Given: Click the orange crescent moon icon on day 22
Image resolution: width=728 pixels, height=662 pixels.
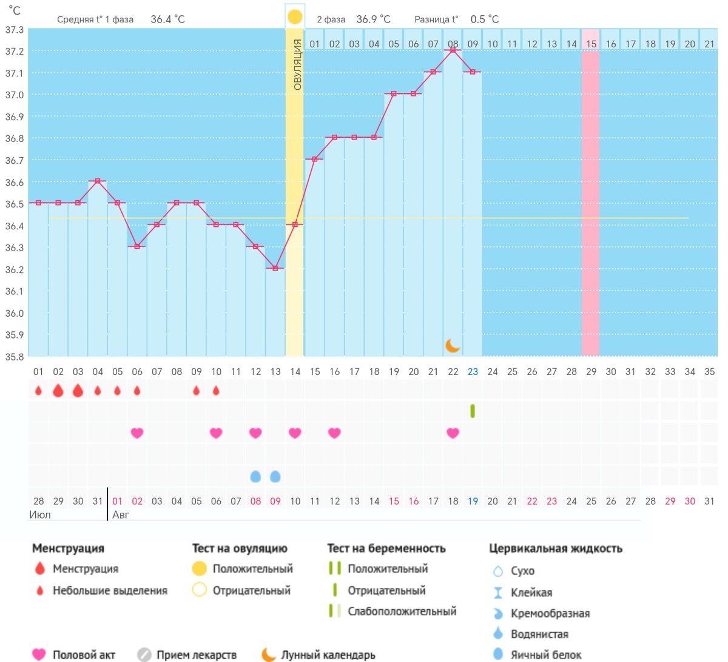Looking at the screenshot, I should (453, 345).
